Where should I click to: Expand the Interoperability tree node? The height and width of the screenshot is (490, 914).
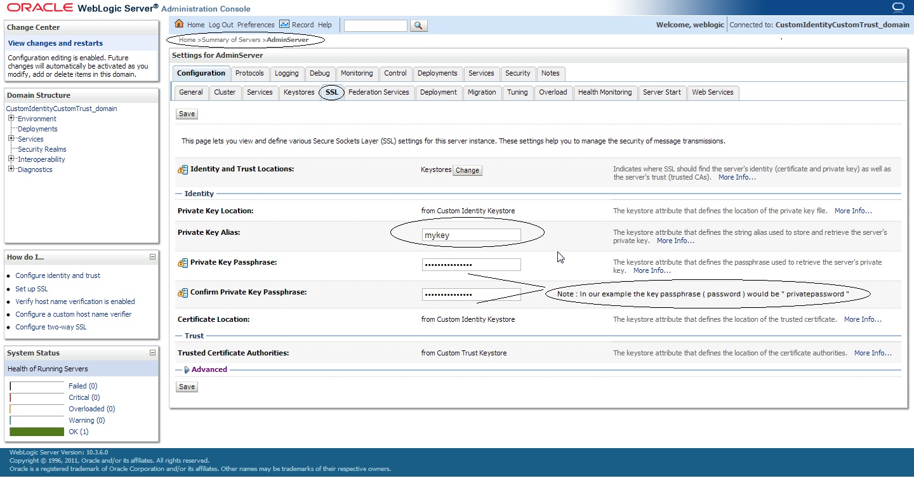pyautogui.click(x=11, y=159)
